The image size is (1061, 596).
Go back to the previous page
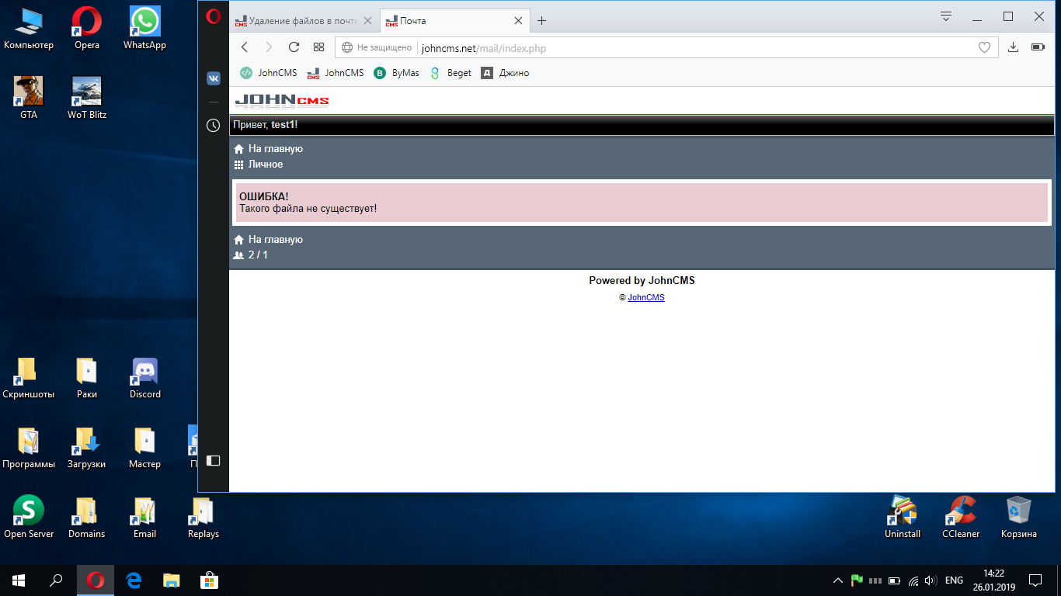tap(245, 47)
